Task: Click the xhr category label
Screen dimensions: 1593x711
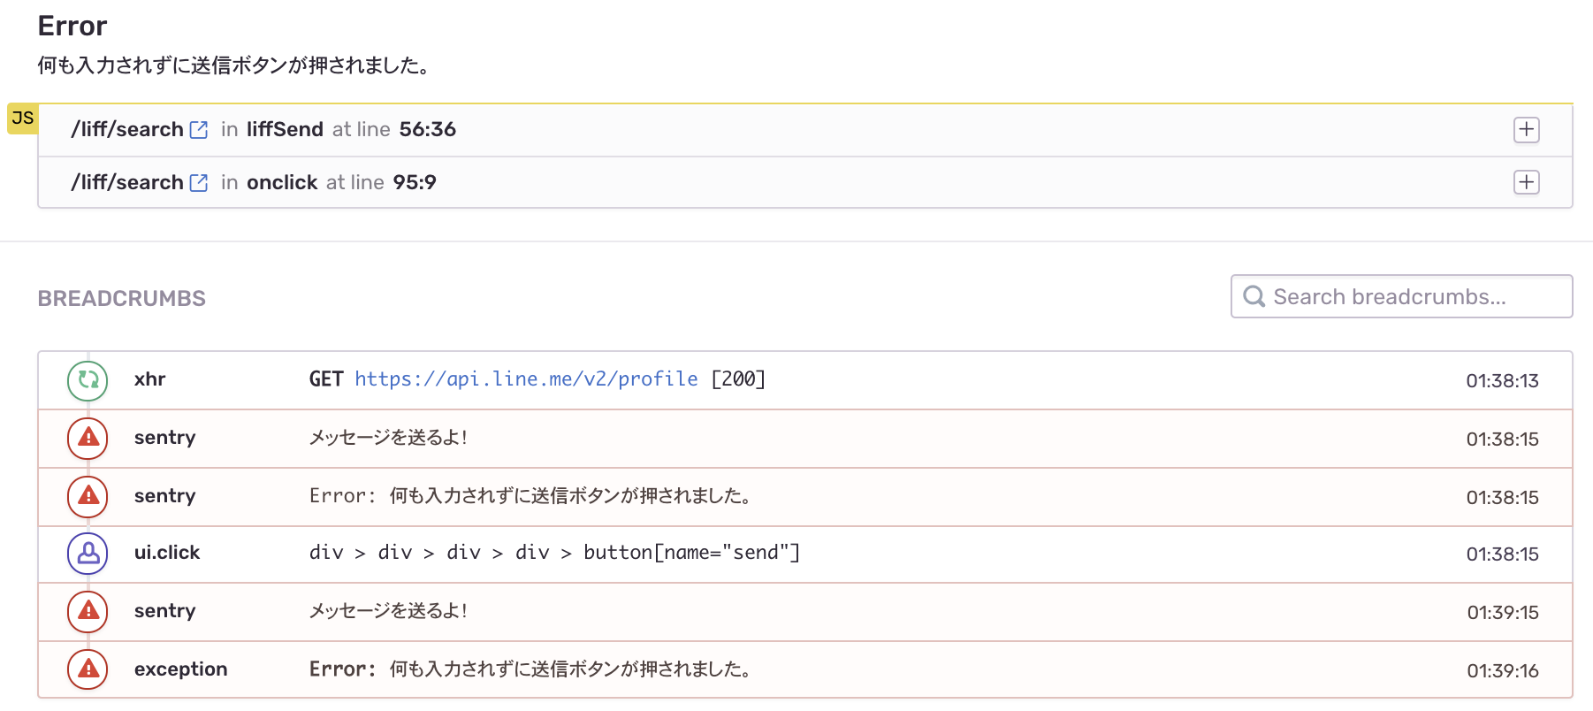Action: (x=149, y=379)
